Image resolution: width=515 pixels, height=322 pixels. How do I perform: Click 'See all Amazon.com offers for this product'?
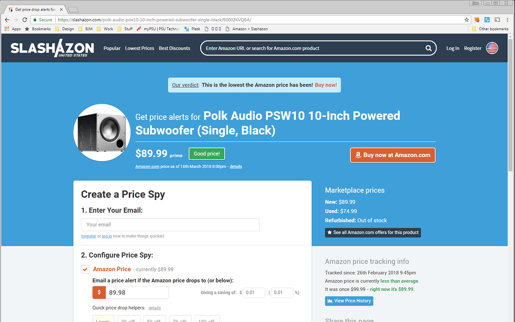tap(373, 233)
